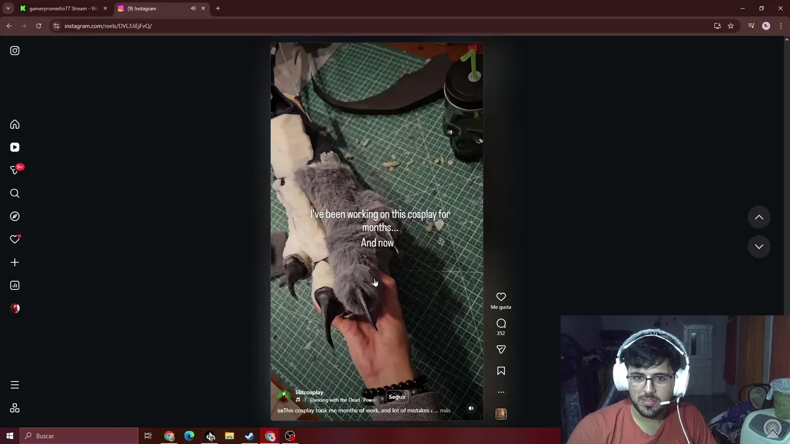Image resolution: width=790 pixels, height=444 pixels.
Task: Open media controls icon in toolbar
Action: pyautogui.click(x=751, y=26)
